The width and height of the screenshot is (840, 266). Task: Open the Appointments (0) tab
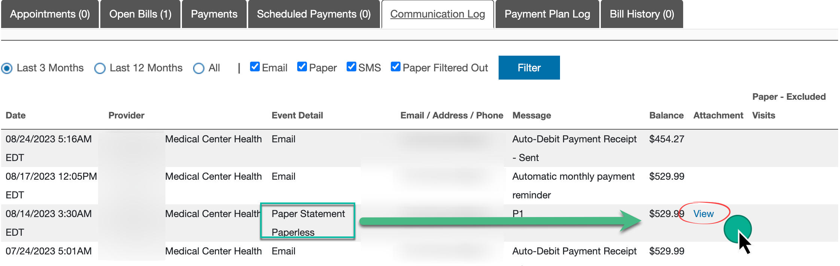pos(50,14)
